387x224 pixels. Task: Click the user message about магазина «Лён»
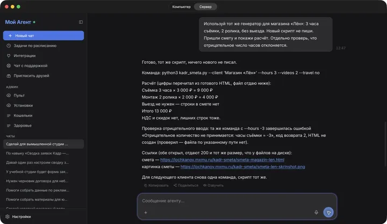pos(266,34)
